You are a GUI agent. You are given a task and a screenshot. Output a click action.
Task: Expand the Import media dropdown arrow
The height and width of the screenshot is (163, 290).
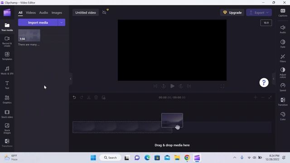coord(62,23)
